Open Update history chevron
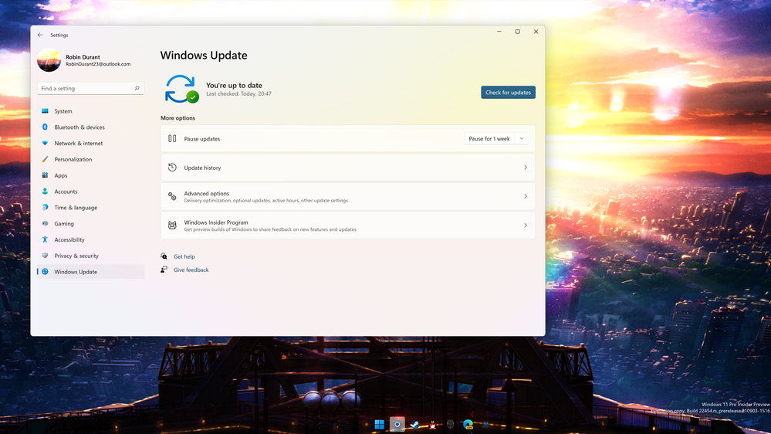The image size is (771, 434). pos(525,168)
